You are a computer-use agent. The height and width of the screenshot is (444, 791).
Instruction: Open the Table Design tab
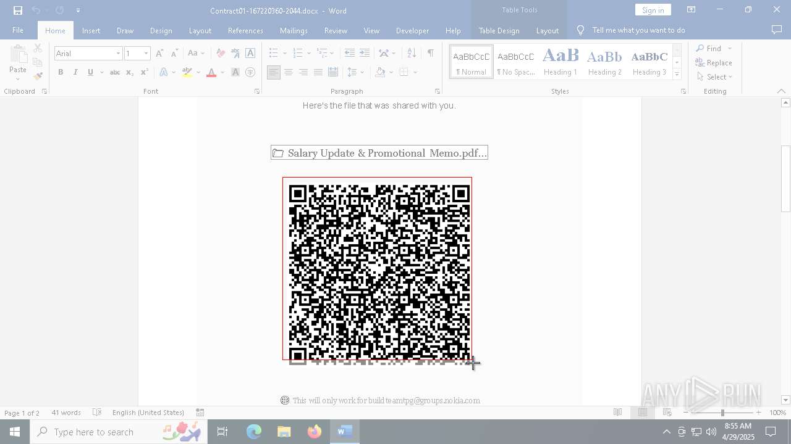[499, 30]
